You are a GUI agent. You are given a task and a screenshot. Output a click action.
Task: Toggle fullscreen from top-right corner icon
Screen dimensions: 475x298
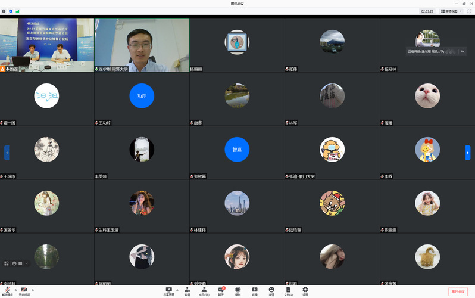469,11
